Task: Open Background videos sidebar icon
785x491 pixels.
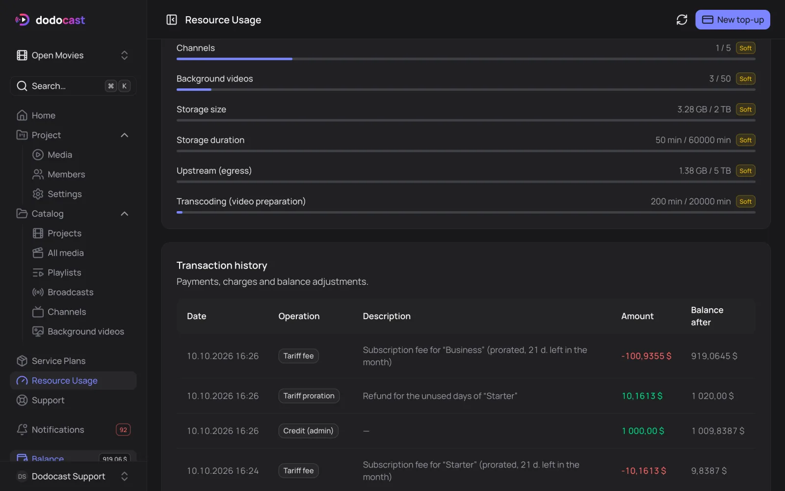Action: [38, 331]
